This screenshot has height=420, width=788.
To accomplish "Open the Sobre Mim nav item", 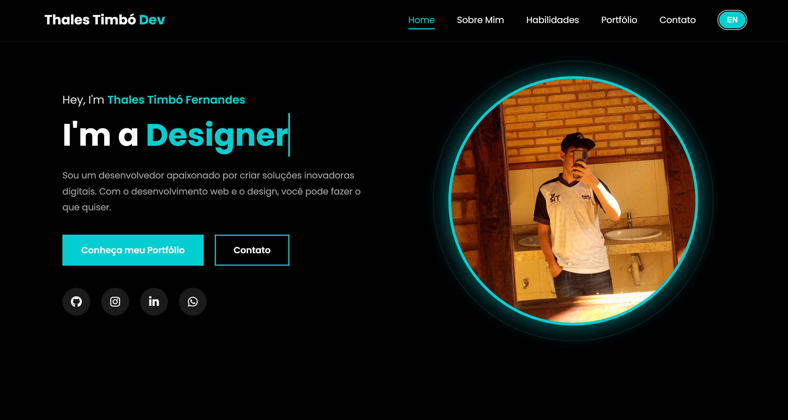I will pos(480,20).
